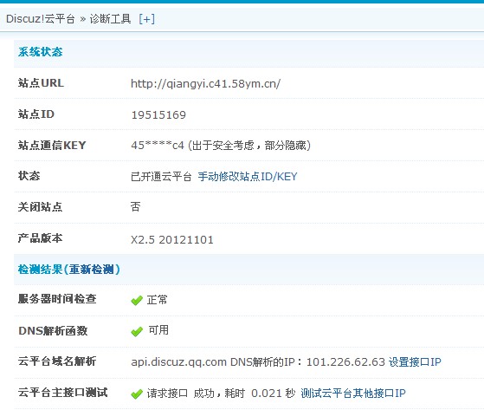Click the 否 value for 关闭站点
This screenshot has height=410, width=484.
click(136, 206)
